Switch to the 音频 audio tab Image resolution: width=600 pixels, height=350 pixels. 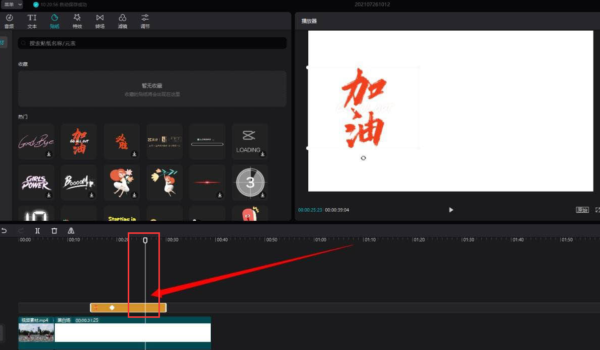pyautogui.click(x=9, y=22)
